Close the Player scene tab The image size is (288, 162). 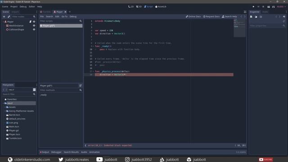coord(65,12)
